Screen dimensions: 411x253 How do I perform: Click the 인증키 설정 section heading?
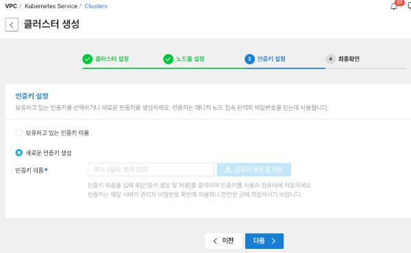pos(32,96)
